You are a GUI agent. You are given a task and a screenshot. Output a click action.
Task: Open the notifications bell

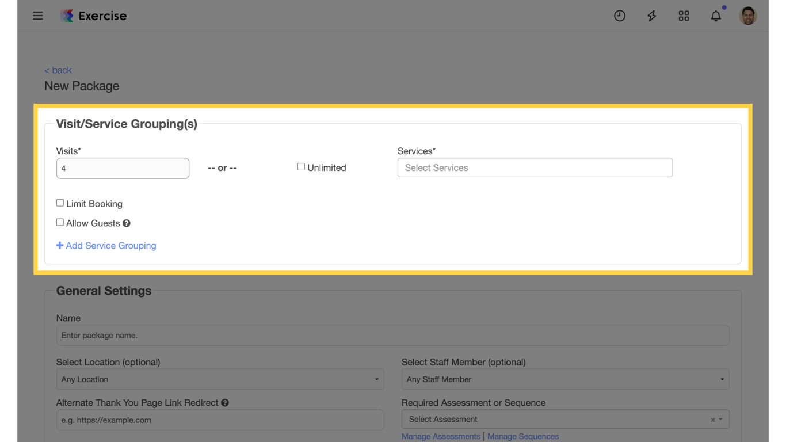pos(716,16)
